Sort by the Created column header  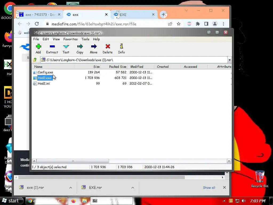pyautogui.click(x=167, y=66)
